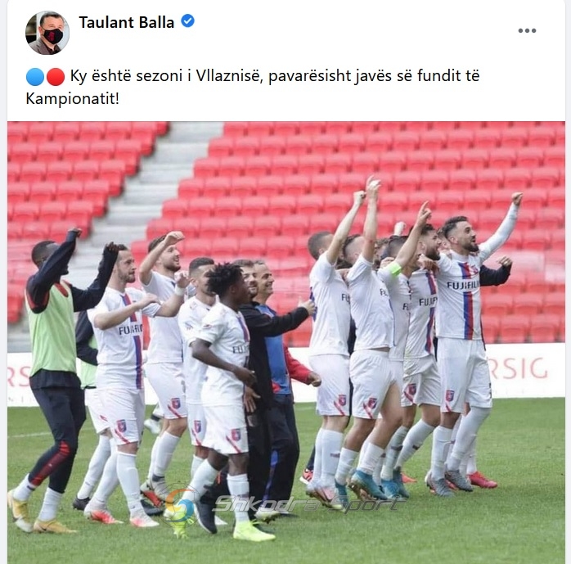The height and width of the screenshot is (564, 571).
Task: Click the word Kampionatit in the post
Action: pyautogui.click(x=72, y=99)
